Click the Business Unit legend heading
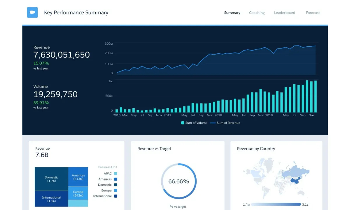This screenshot has height=210, width=350. click(x=108, y=167)
